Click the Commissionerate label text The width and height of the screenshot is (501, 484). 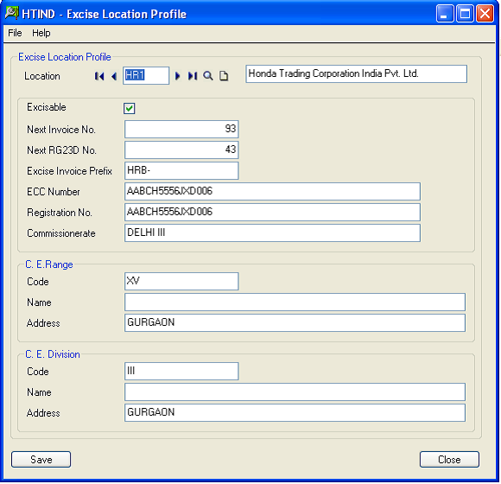61,233
